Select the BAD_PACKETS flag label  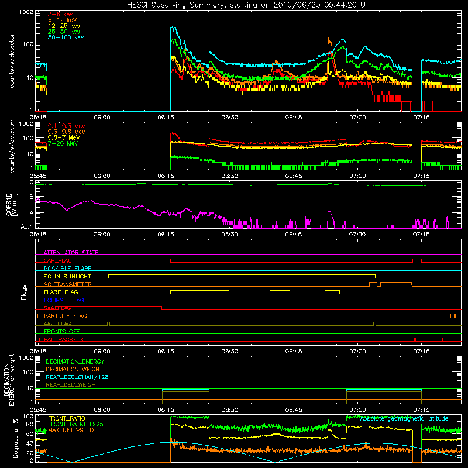(x=64, y=339)
